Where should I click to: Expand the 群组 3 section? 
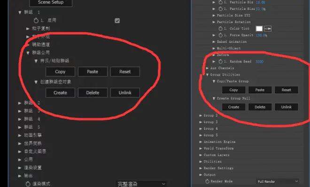tap(20, 111)
